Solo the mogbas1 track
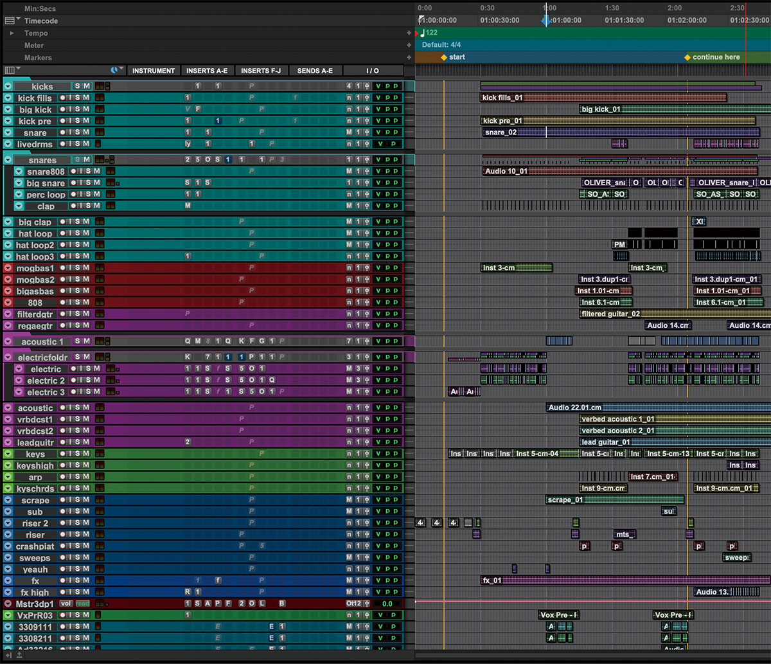771x664 pixels. (78, 268)
